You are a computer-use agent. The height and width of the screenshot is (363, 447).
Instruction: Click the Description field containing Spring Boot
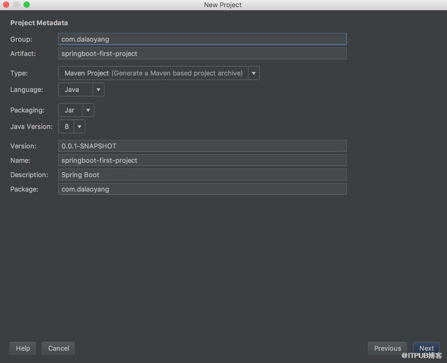point(202,174)
